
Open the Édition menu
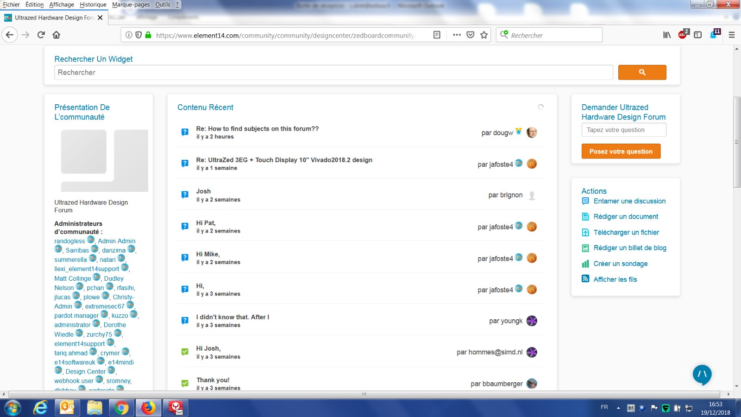(34, 5)
